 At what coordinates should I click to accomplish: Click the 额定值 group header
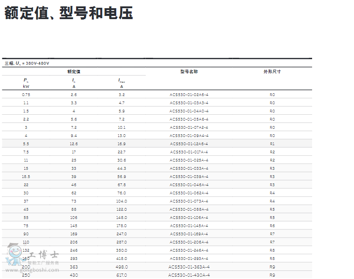click(x=74, y=71)
